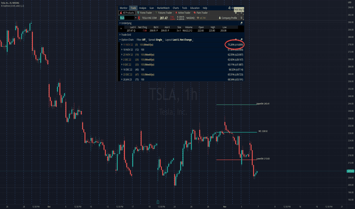Viewport: 355px width, 209px height.
Task: Click the NASDAQ exchange label in symbol bar
Action: tap(190, 18)
